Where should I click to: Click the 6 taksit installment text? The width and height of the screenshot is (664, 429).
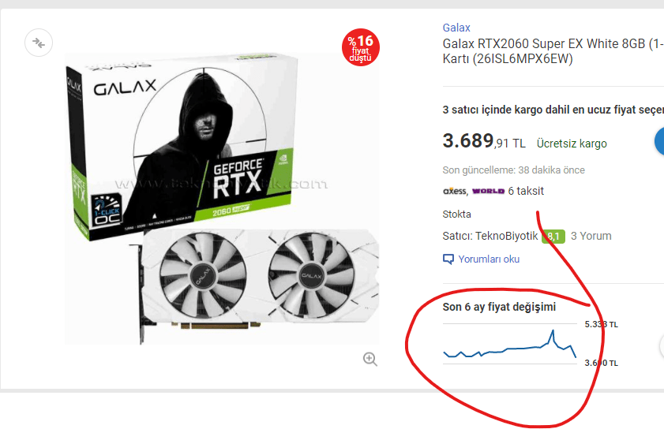[526, 191]
